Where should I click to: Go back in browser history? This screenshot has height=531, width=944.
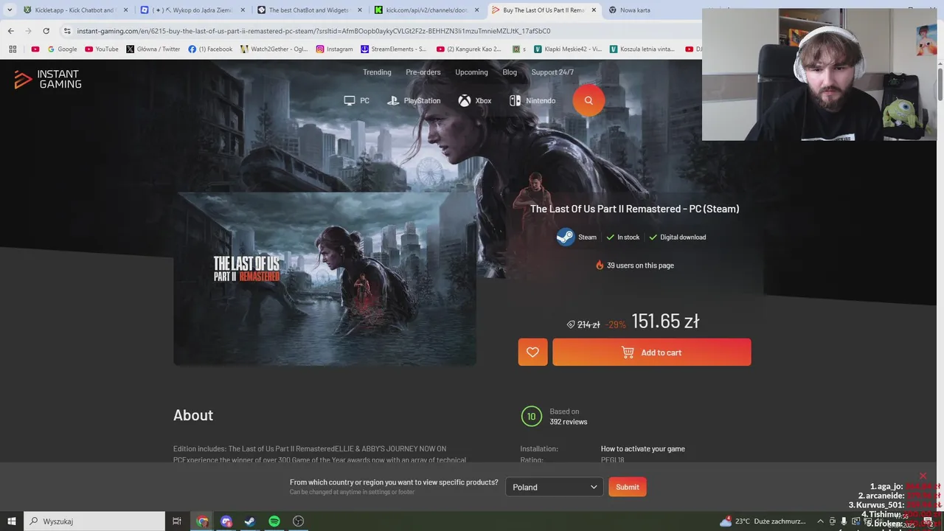point(10,31)
